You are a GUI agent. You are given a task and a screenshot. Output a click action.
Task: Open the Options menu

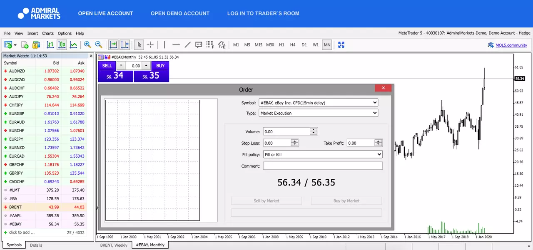[x=65, y=33]
